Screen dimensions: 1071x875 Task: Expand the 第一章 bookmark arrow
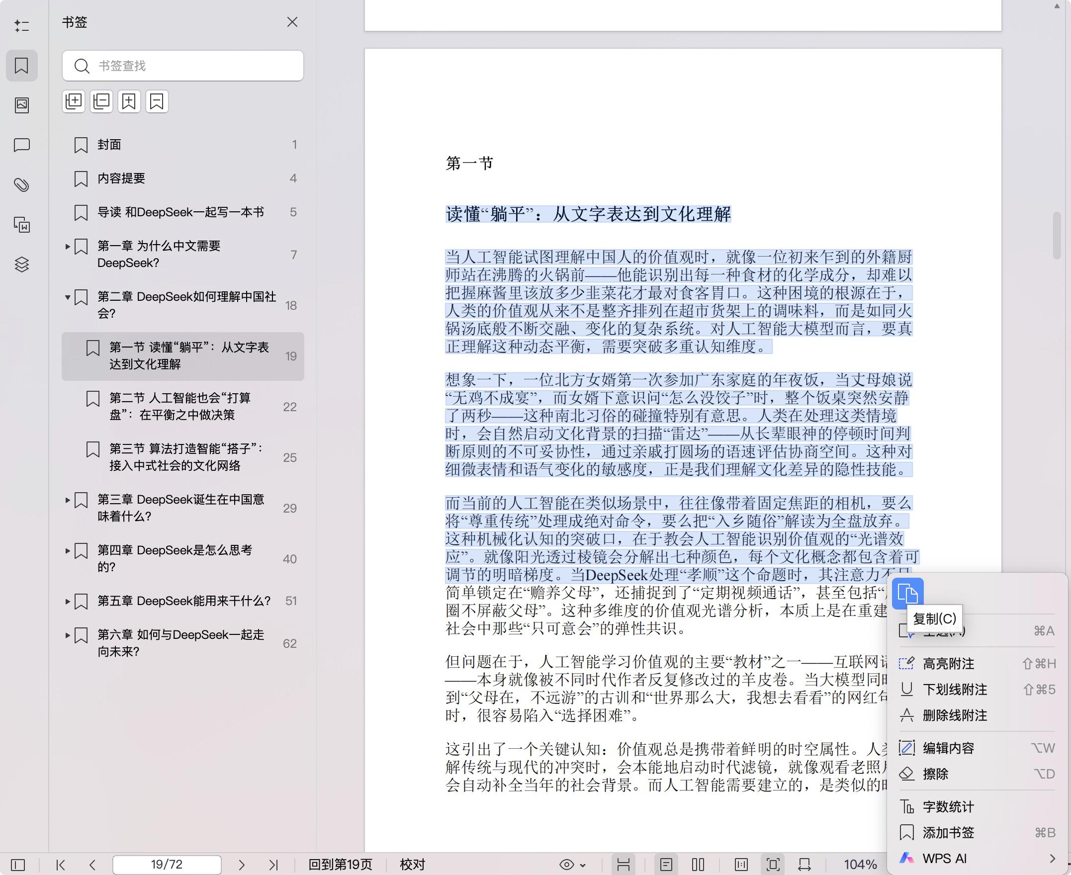click(68, 247)
